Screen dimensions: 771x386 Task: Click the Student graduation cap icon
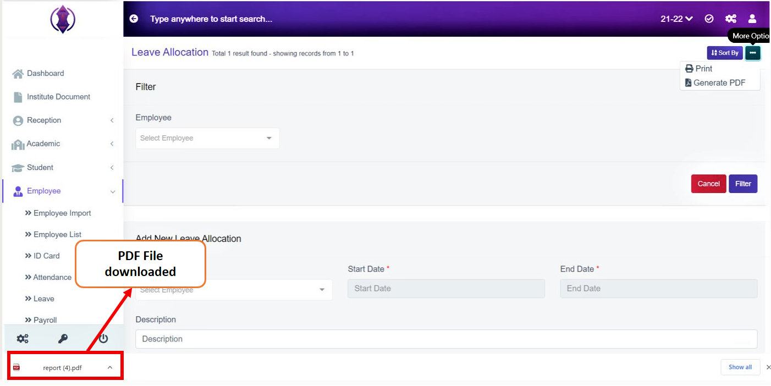click(x=18, y=168)
